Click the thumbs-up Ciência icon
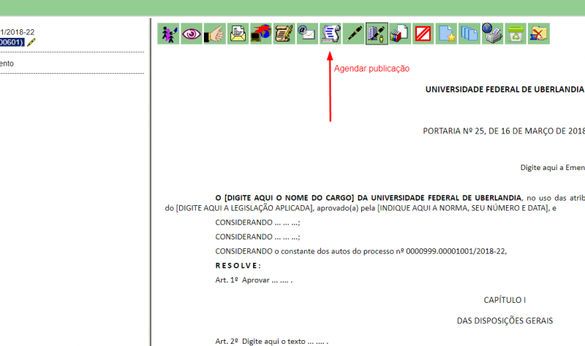 tap(214, 33)
